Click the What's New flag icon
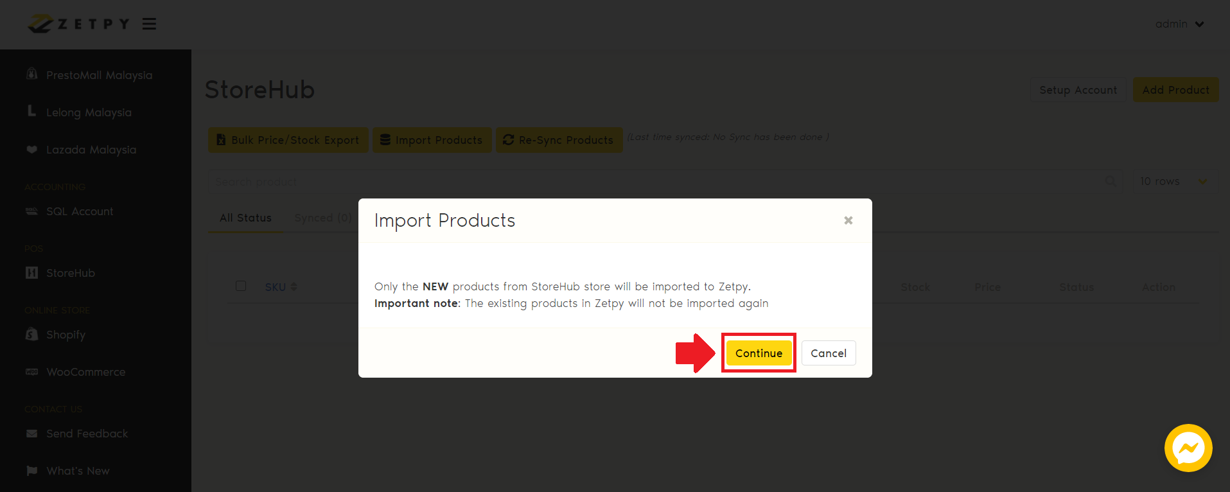This screenshot has height=492, width=1230. tap(31, 471)
